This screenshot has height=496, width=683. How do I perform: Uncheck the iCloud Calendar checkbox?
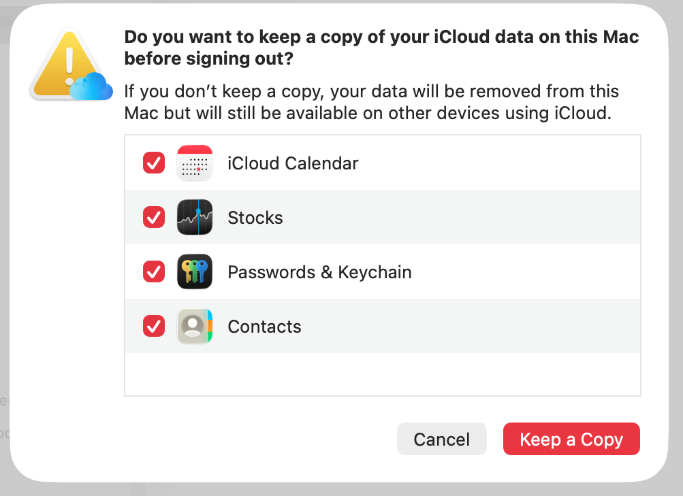pyautogui.click(x=153, y=163)
